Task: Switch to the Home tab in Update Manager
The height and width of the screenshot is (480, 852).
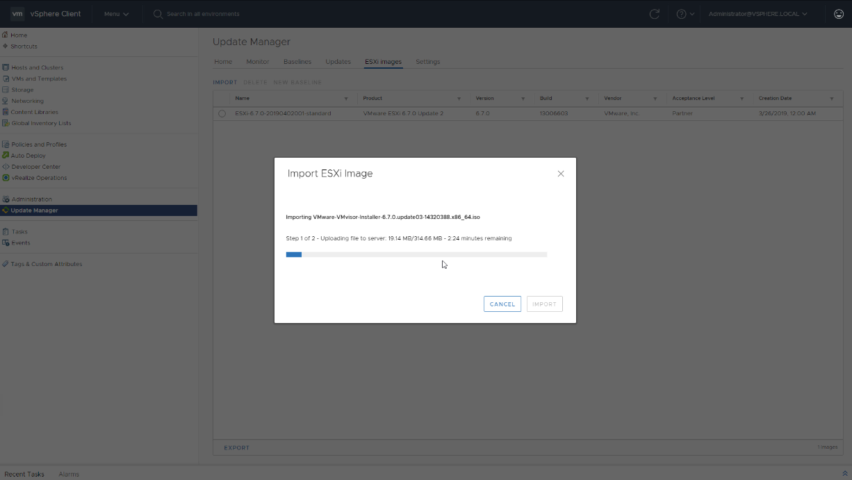Action: pyautogui.click(x=223, y=62)
